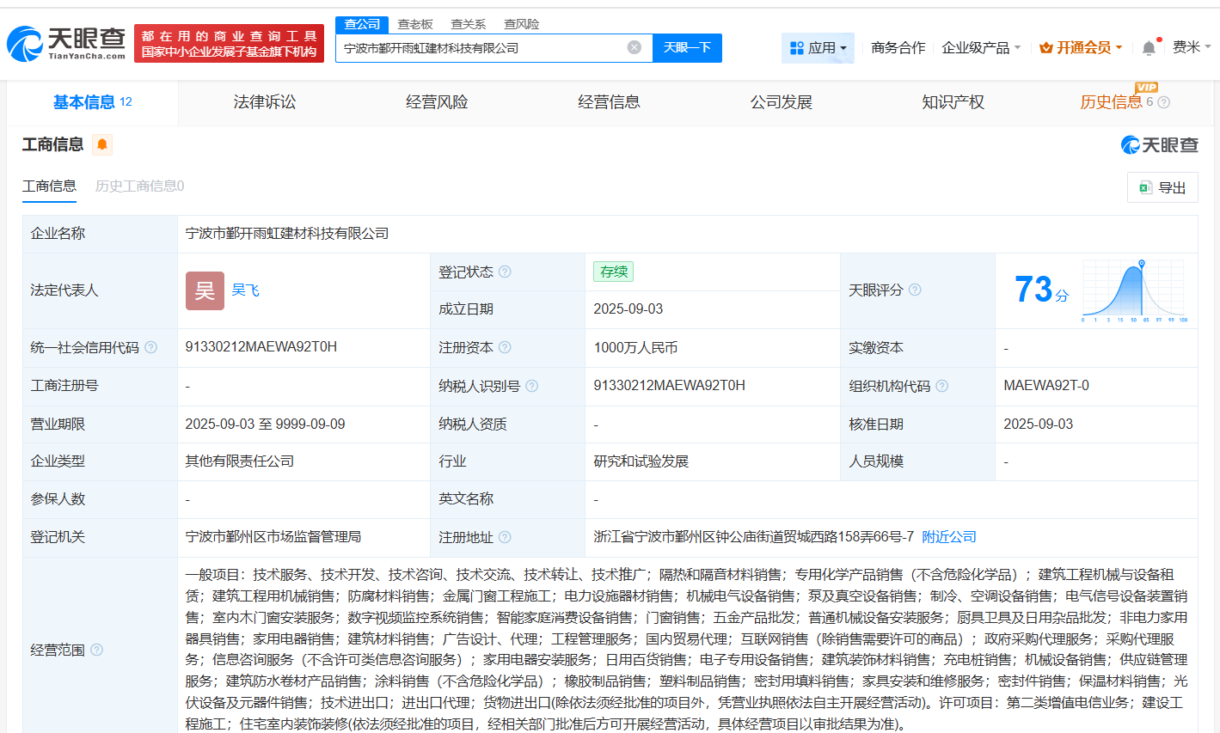
Task: Click help icon next to 注册资本
Action: (506, 347)
